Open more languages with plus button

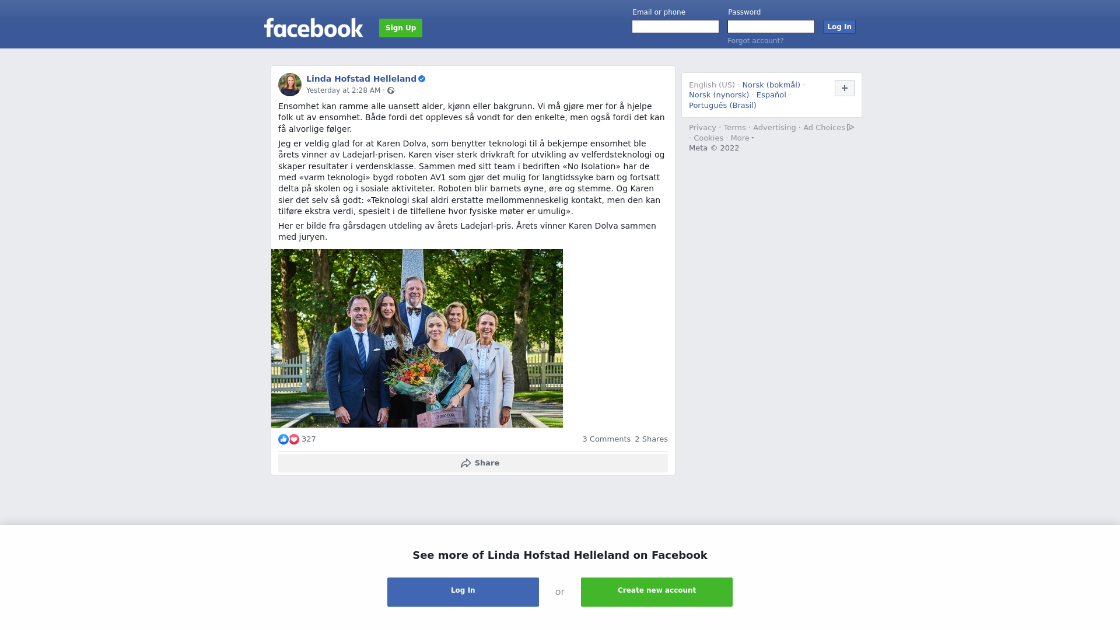pos(845,88)
